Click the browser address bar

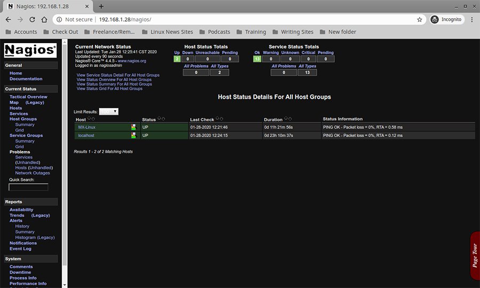point(239,19)
